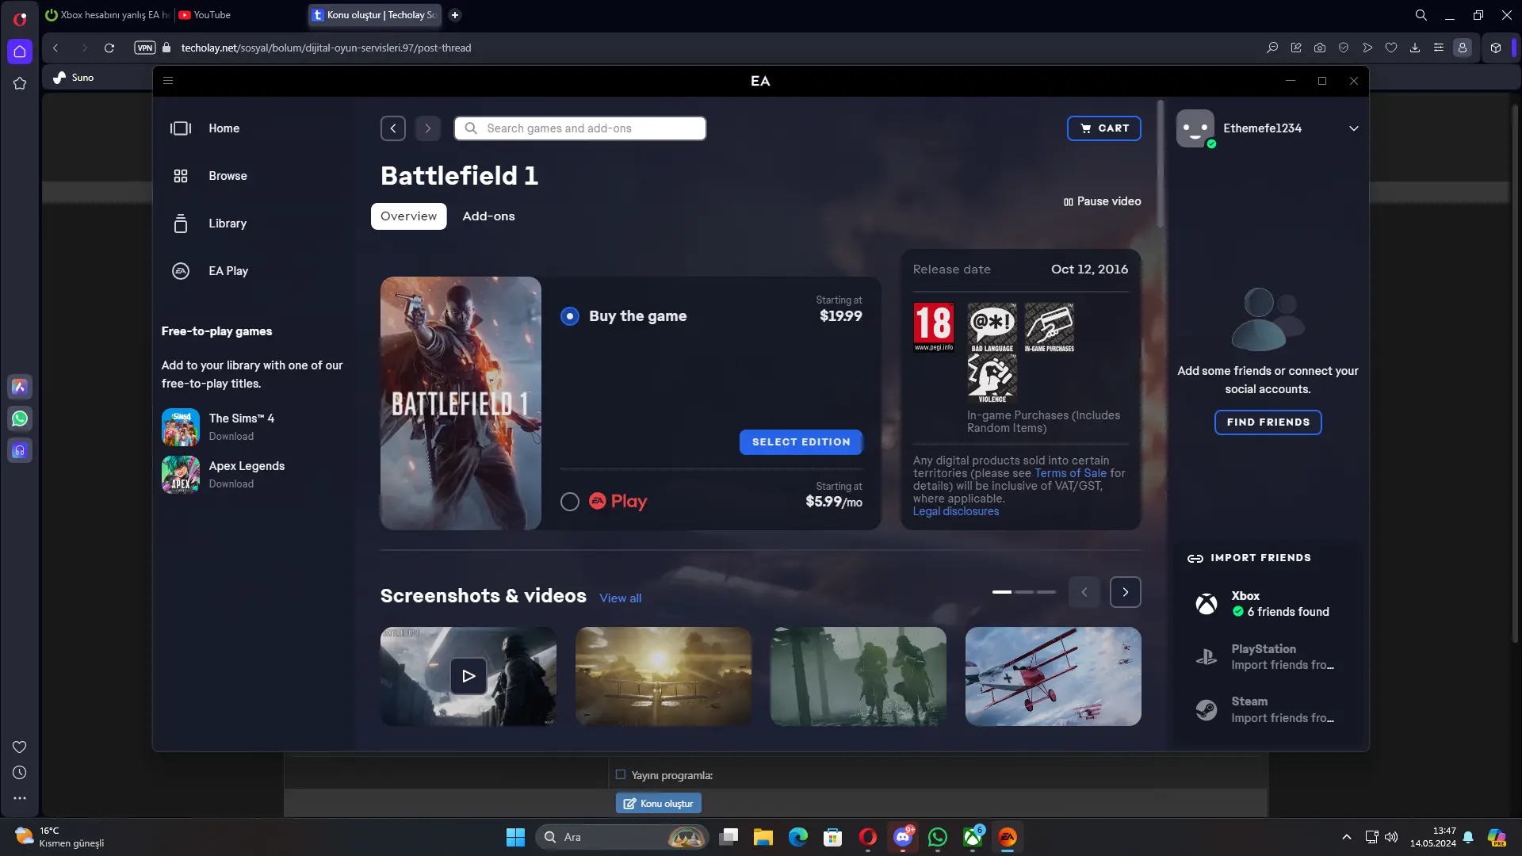Click the back navigation arrow in EA app
1522x856 pixels.
(x=393, y=128)
